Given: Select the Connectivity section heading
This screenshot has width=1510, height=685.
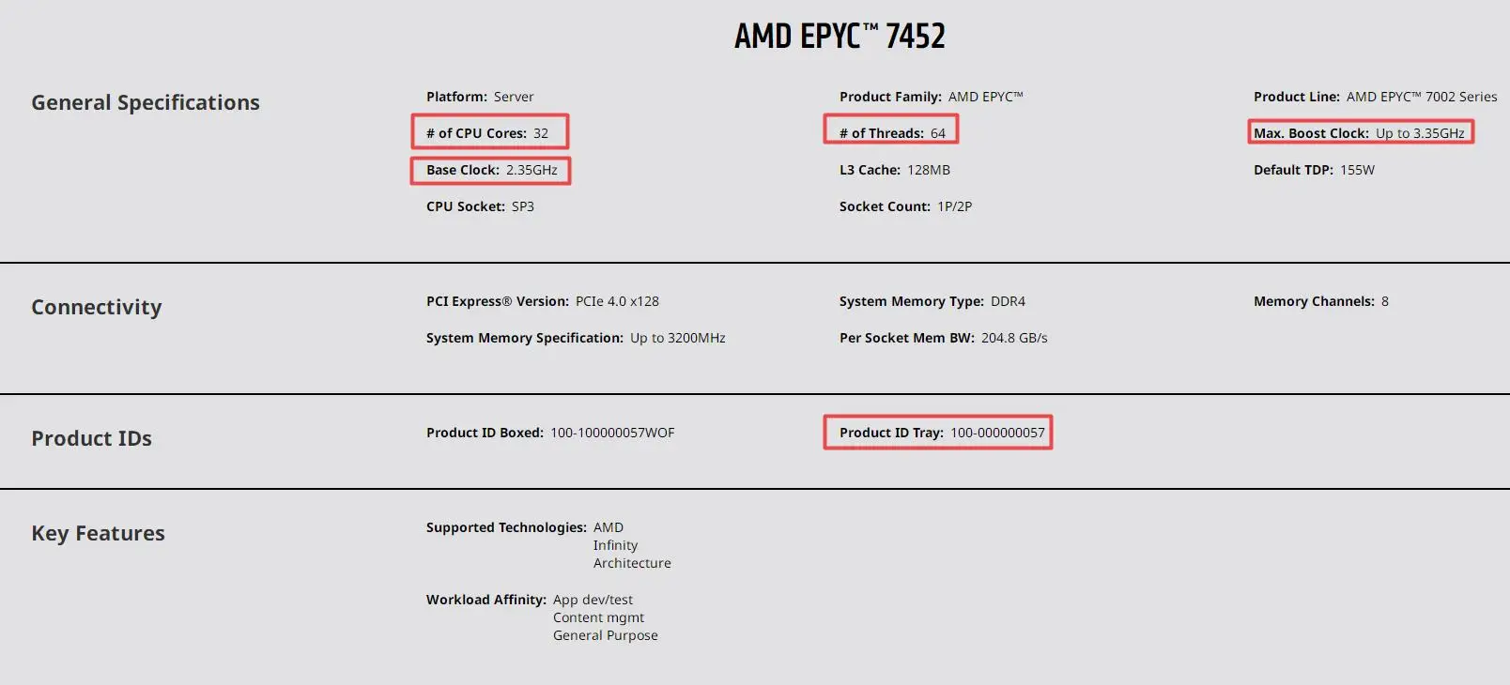Looking at the screenshot, I should tap(97, 307).
